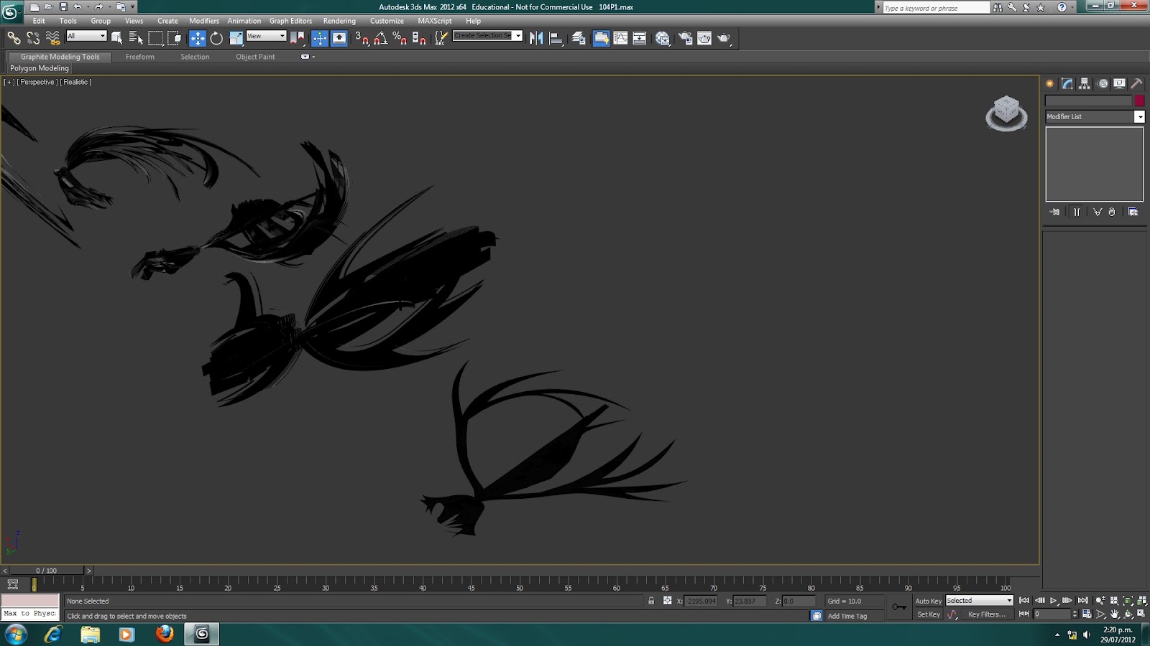Open the key filter Selected dropdown
Image resolution: width=1150 pixels, height=646 pixels.
click(979, 601)
